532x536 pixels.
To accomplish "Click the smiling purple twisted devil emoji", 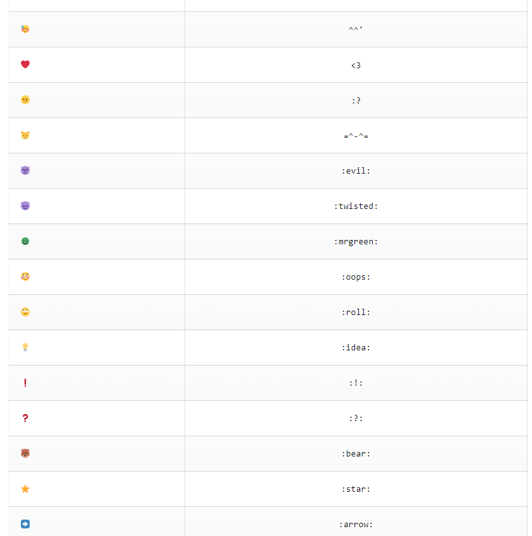I will [x=25, y=206].
